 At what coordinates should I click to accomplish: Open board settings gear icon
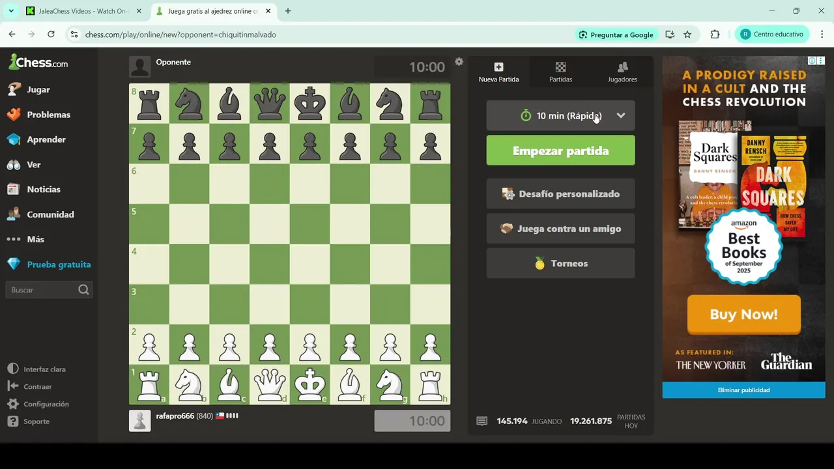pyautogui.click(x=459, y=62)
